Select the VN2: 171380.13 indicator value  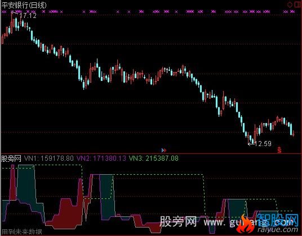(101, 158)
